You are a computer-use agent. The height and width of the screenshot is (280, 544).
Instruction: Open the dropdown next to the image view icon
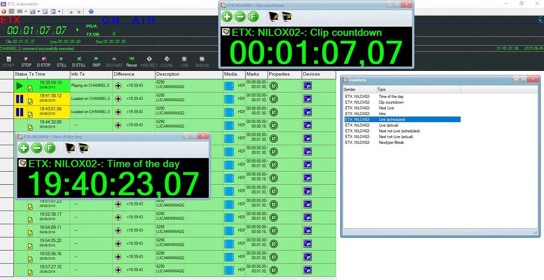tap(38, 11)
